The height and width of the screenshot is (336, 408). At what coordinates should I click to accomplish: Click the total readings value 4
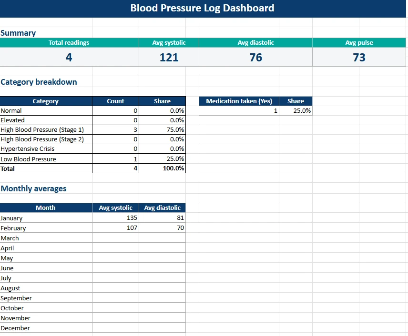(x=69, y=57)
